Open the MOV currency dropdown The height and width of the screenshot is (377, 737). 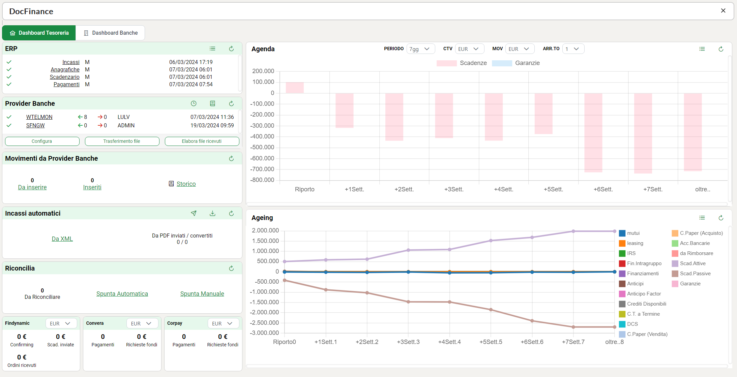pyautogui.click(x=520, y=49)
